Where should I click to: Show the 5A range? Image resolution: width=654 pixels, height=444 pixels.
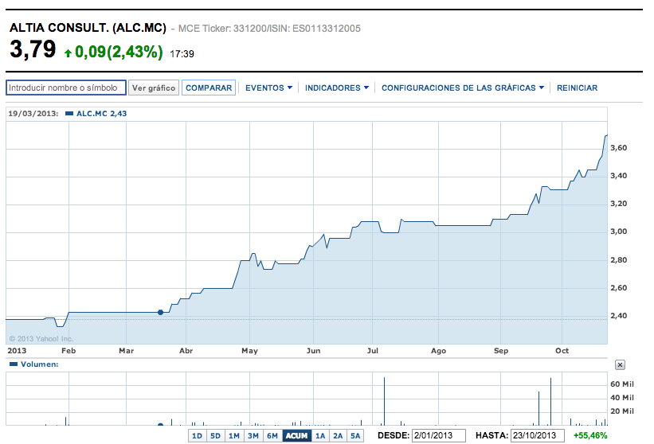coord(355,436)
